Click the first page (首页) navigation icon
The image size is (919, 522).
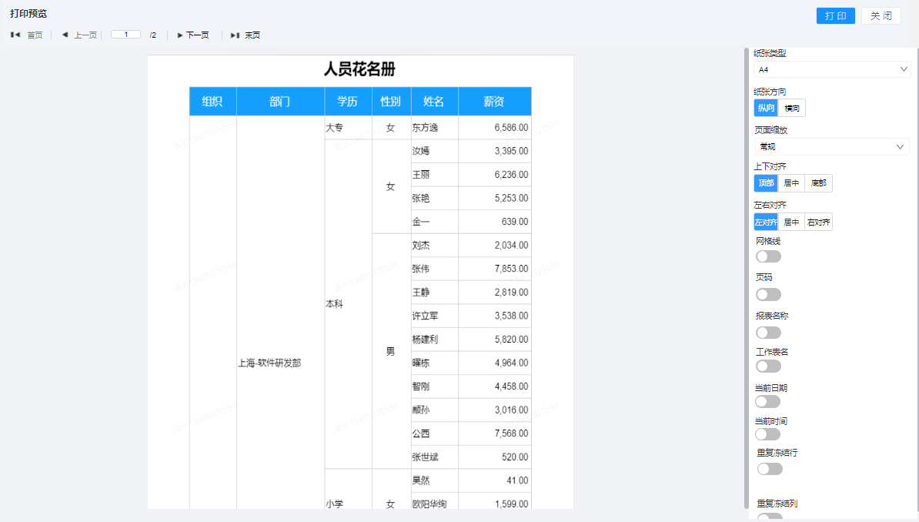click(15, 35)
